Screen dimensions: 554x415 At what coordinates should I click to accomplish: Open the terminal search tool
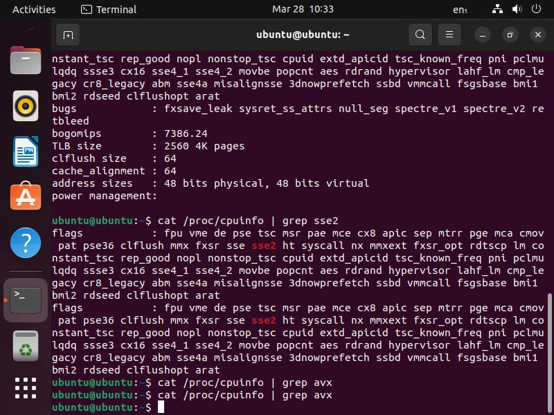click(x=420, y=35)
